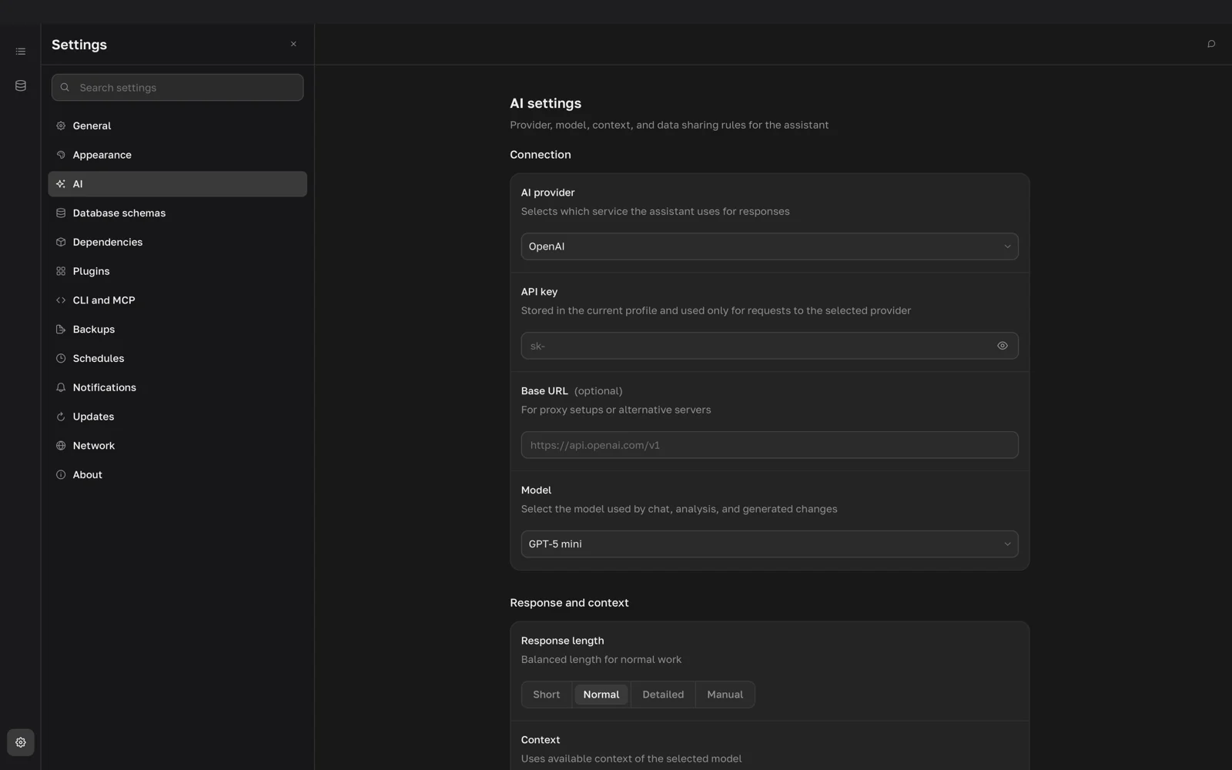Click the Dependencies box icon
Screen dimensions: 1232x770
pyautogui.click(x=61, y=242)
